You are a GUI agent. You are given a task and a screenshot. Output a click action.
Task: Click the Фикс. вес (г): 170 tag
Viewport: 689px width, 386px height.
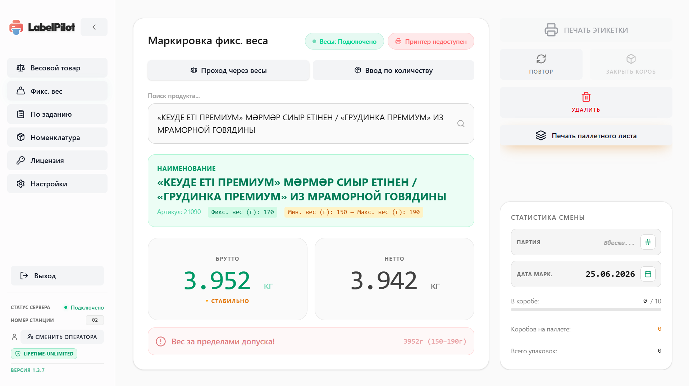coord(242,212)
